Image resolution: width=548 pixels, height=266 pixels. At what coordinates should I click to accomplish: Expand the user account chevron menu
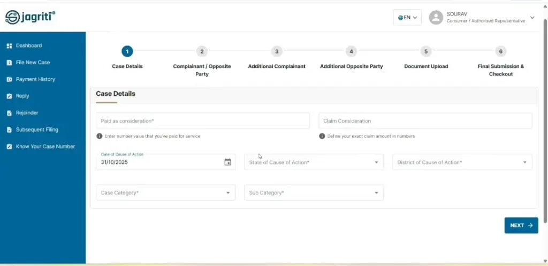coord(532,18)
